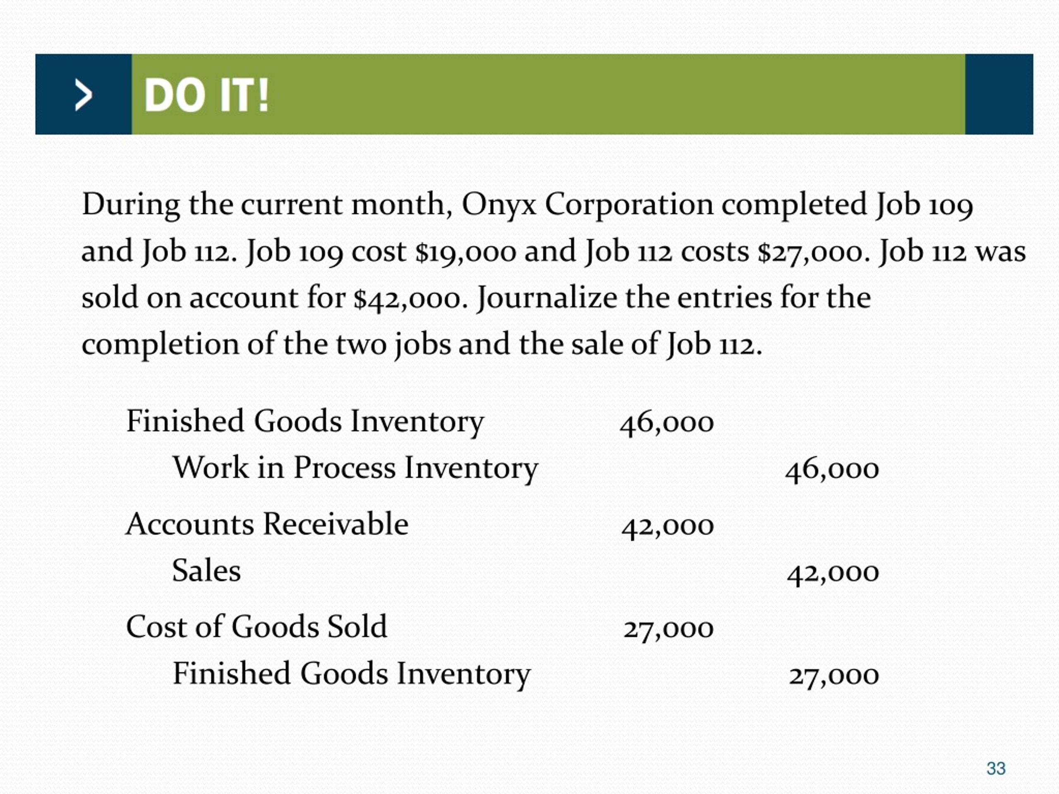Click slide number 33
Viewport: 1059px width, 794px height.
pyautogui.click(x=996, y=769)
